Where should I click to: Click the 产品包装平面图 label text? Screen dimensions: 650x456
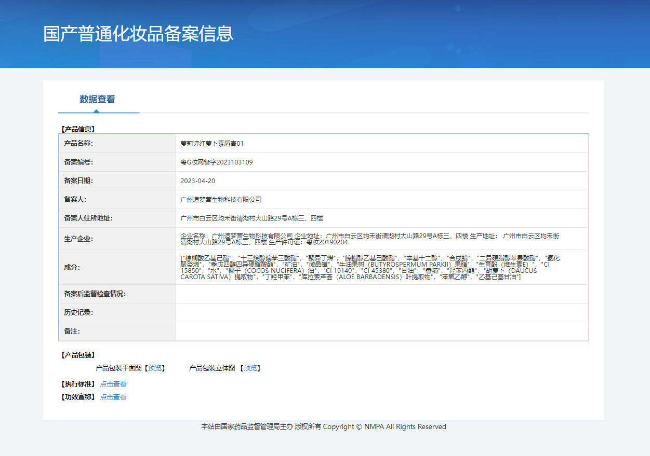click(x=118, y=368)
